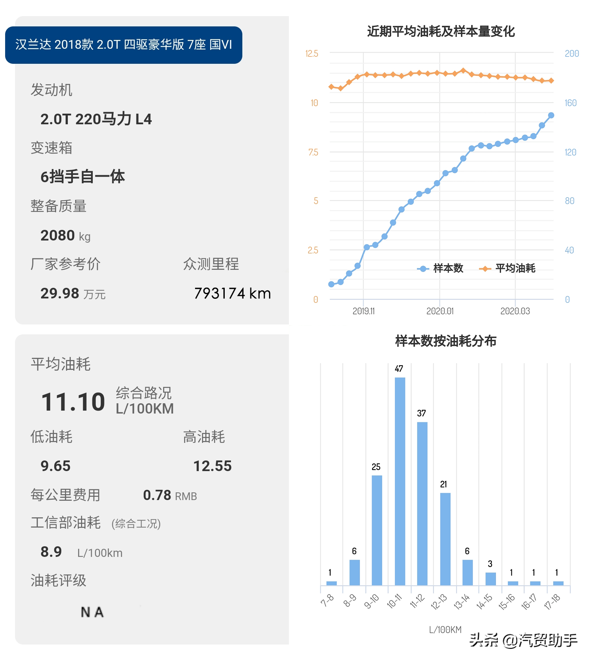Viewport: 591px width, 661px height.
Task: Click the chart title 样本数按油耗分布
Action: click(445, 341)
